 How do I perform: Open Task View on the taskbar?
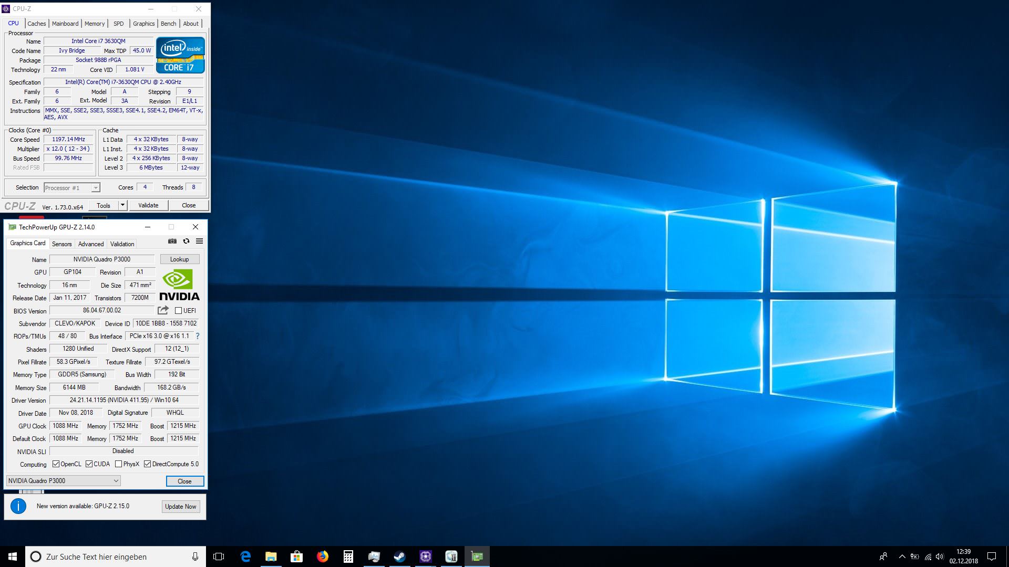pyautogui.click(x=219, y=556)
